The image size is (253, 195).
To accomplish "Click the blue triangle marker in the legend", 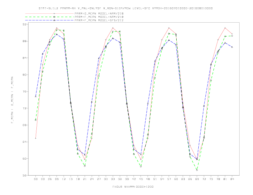I will point(54,20).
